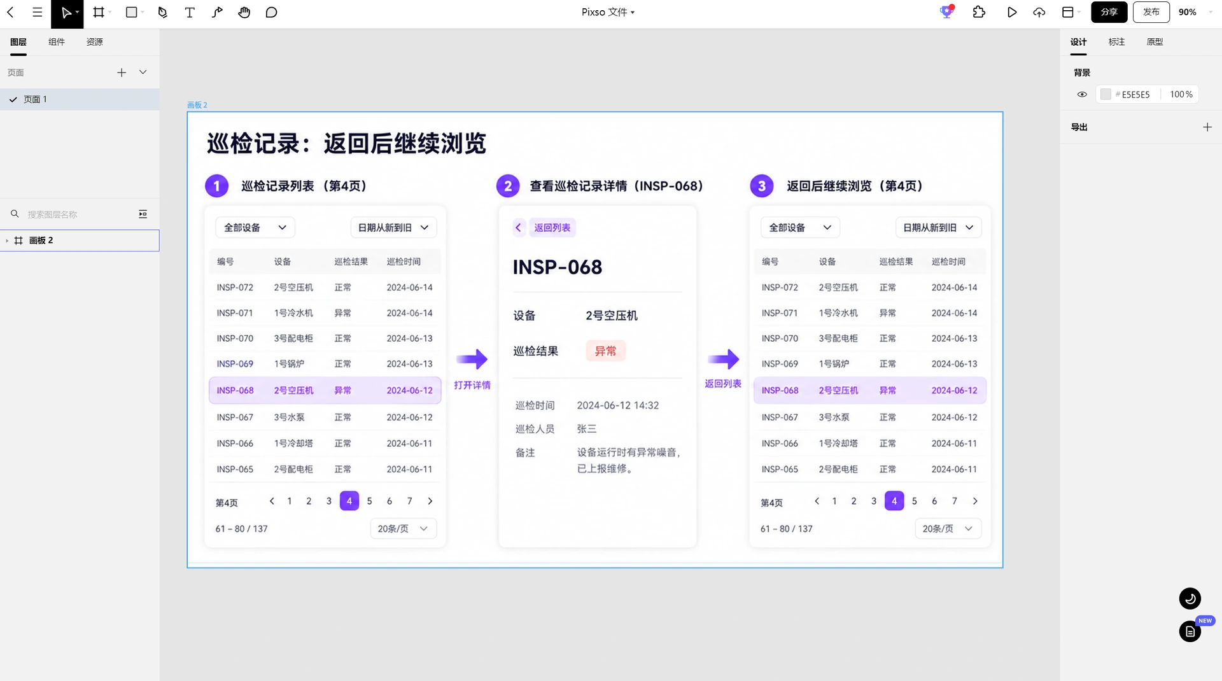Open the hamburger main menu

point(37,12)
